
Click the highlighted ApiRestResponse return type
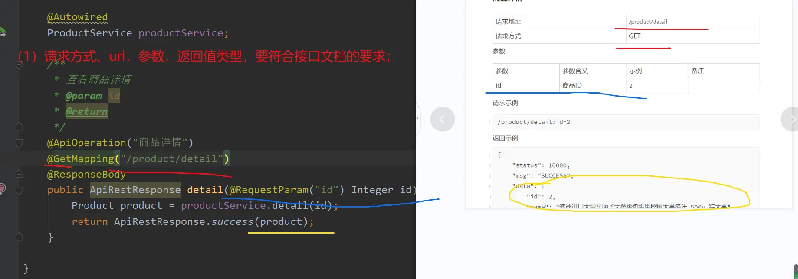click(x=135, y=190)
